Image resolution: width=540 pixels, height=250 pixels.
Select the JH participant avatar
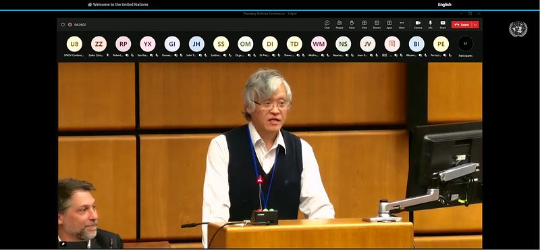(196, 44)
